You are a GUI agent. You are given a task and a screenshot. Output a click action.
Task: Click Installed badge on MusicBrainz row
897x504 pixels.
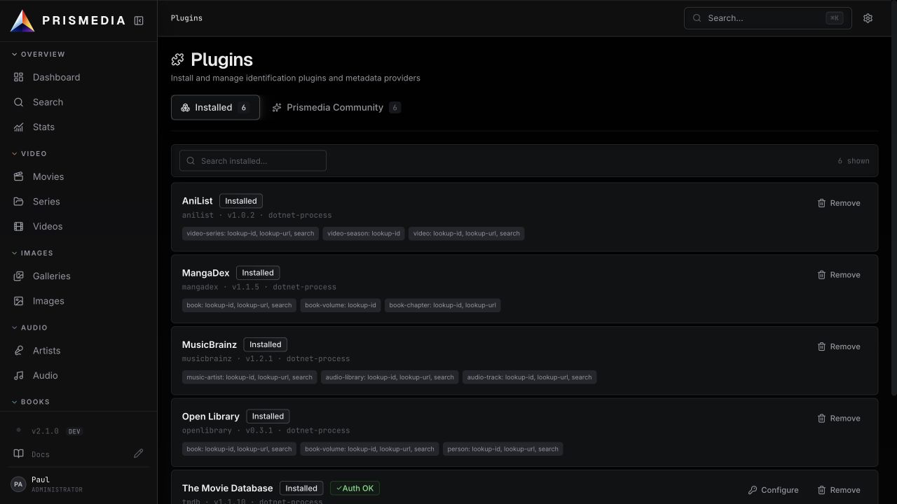tap(266, 344)
